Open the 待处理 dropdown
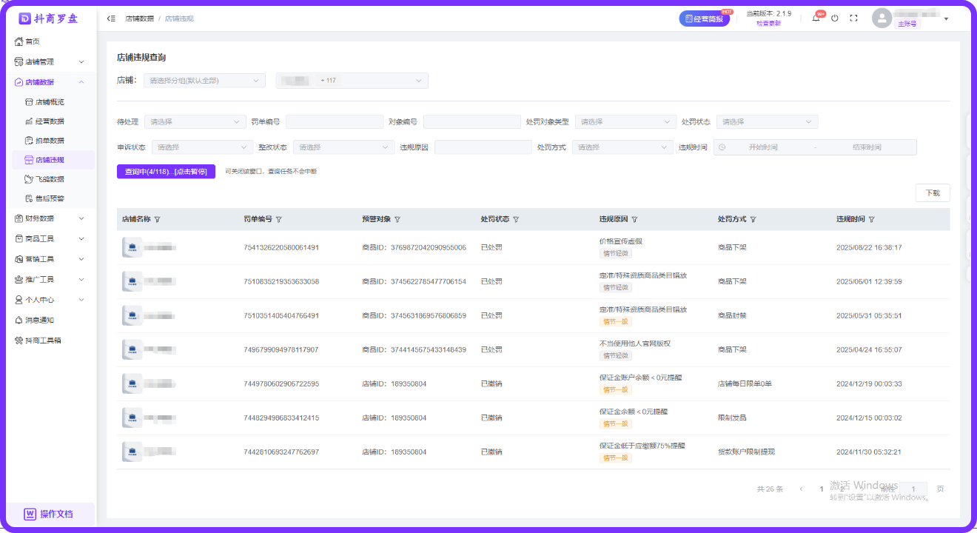 pyautogui.click(x=195, y=121)
